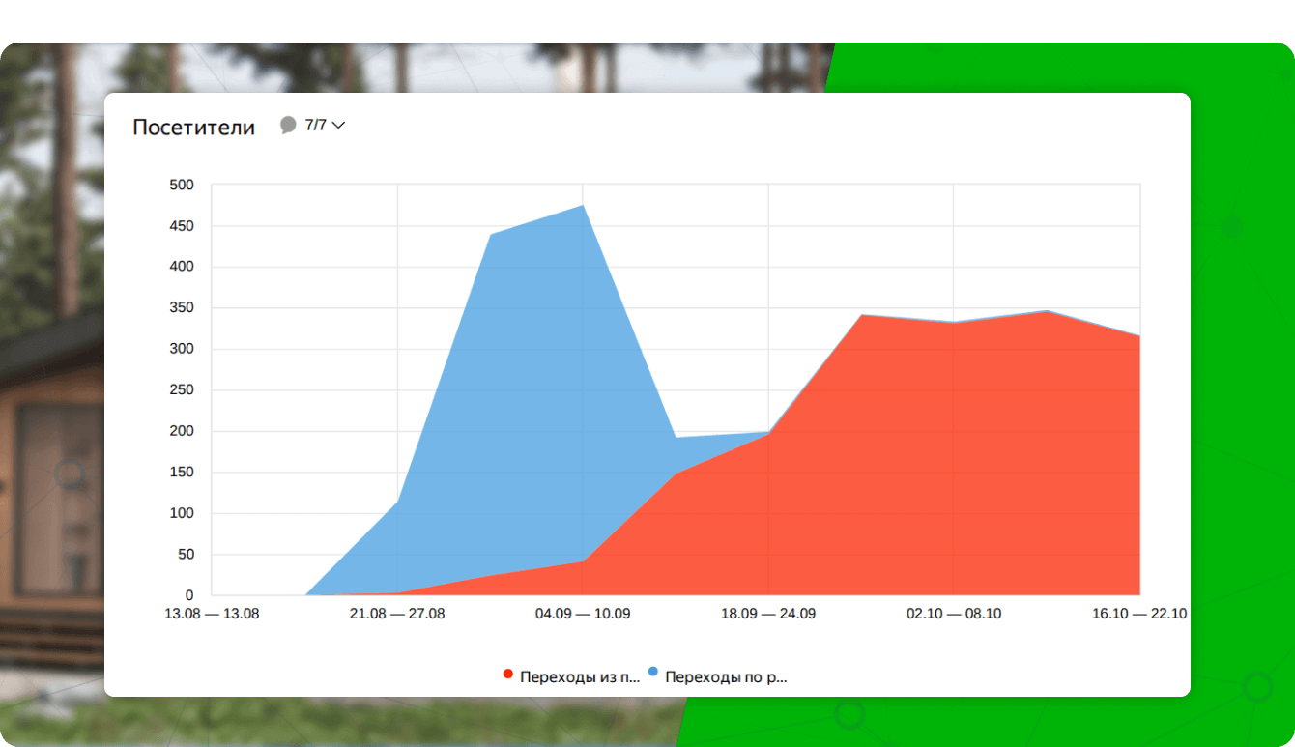Click the 13.08 — 13.08 axis label
This screenshot has width=1295, height=747.
[x=212, y=614]
